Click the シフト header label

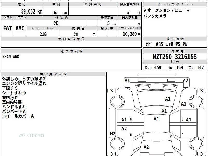coord(8,17)
